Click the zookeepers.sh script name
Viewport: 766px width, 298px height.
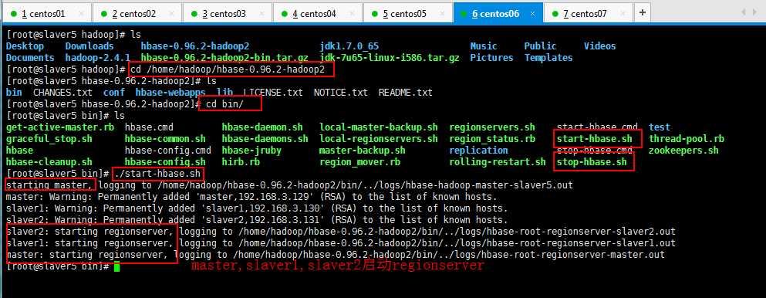pos(683,151)
